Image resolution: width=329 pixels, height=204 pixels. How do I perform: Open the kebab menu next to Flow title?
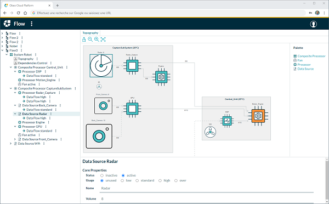(x=31, y=24)
